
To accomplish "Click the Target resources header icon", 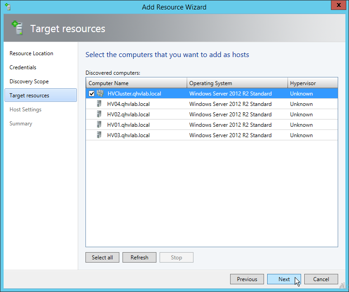I will click(17, 29).
